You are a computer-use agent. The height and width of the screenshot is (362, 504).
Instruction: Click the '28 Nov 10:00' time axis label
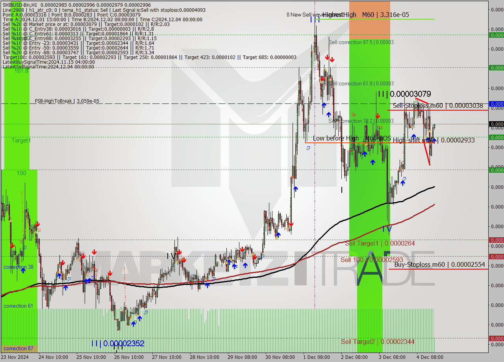[204, 357]
